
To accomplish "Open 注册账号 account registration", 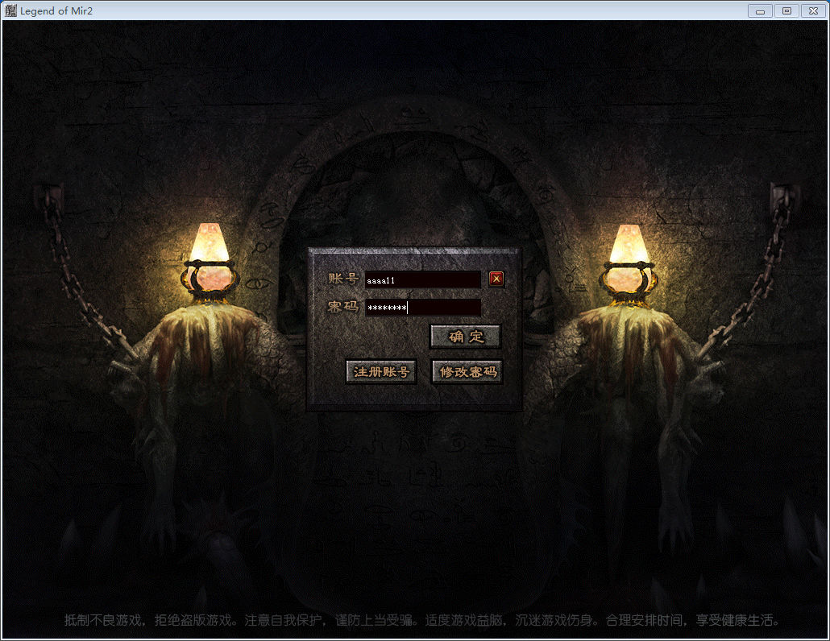I will click(381, 372).
